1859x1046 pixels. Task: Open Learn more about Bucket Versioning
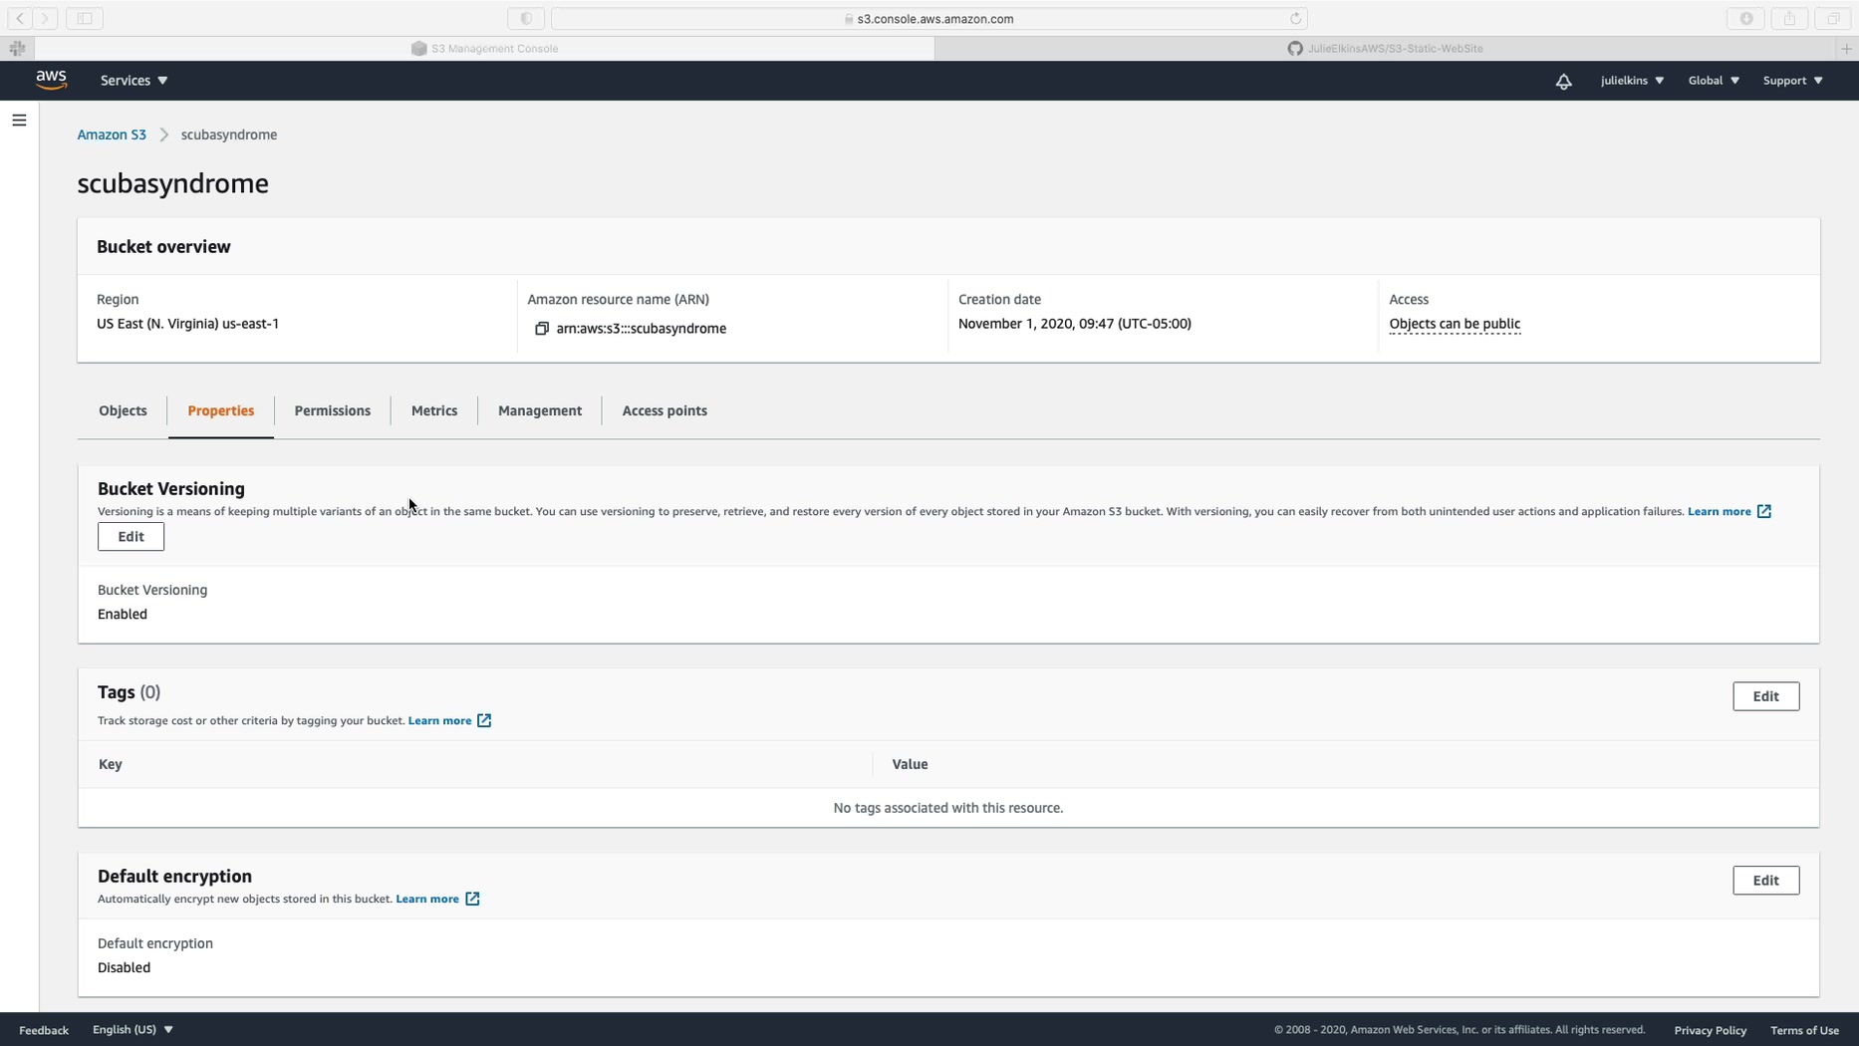click(x=1729, y=512)
